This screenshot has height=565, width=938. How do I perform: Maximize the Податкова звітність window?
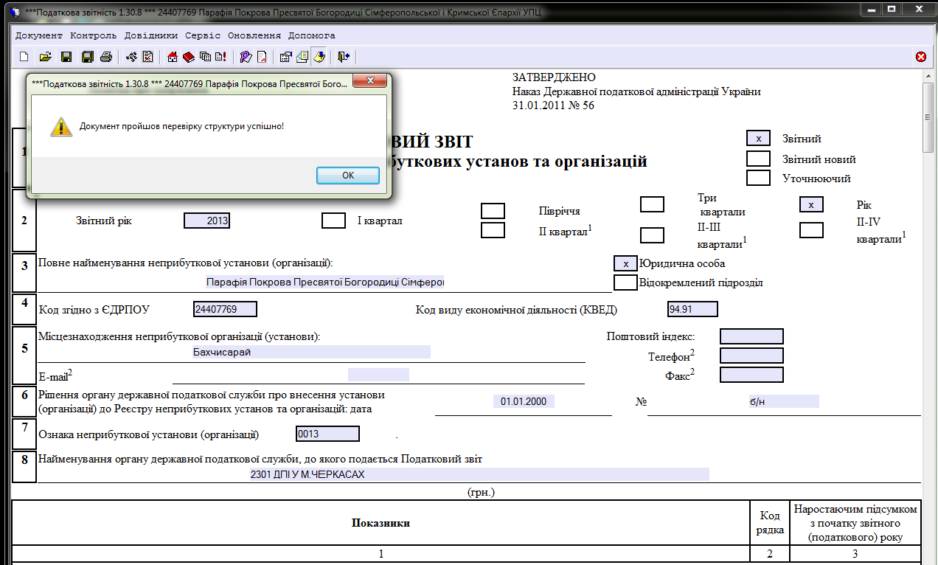[892, 9]
